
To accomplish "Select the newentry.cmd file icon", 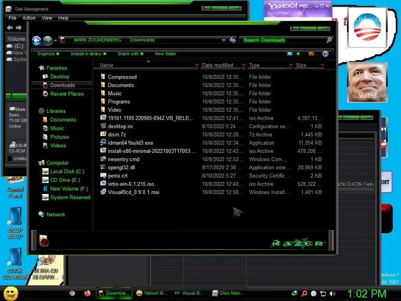I will pyautogui.click(x=103, y=159).
